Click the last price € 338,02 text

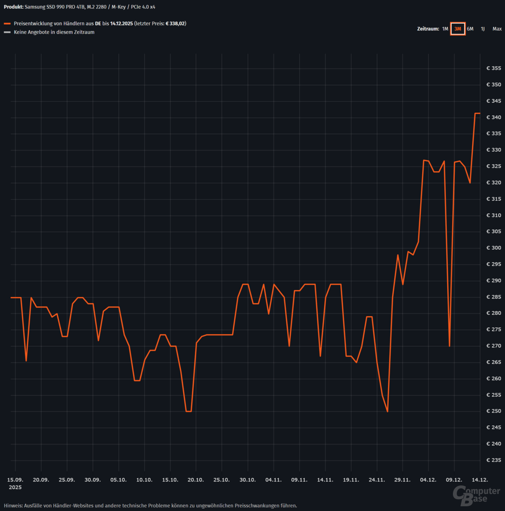[175, 24]
